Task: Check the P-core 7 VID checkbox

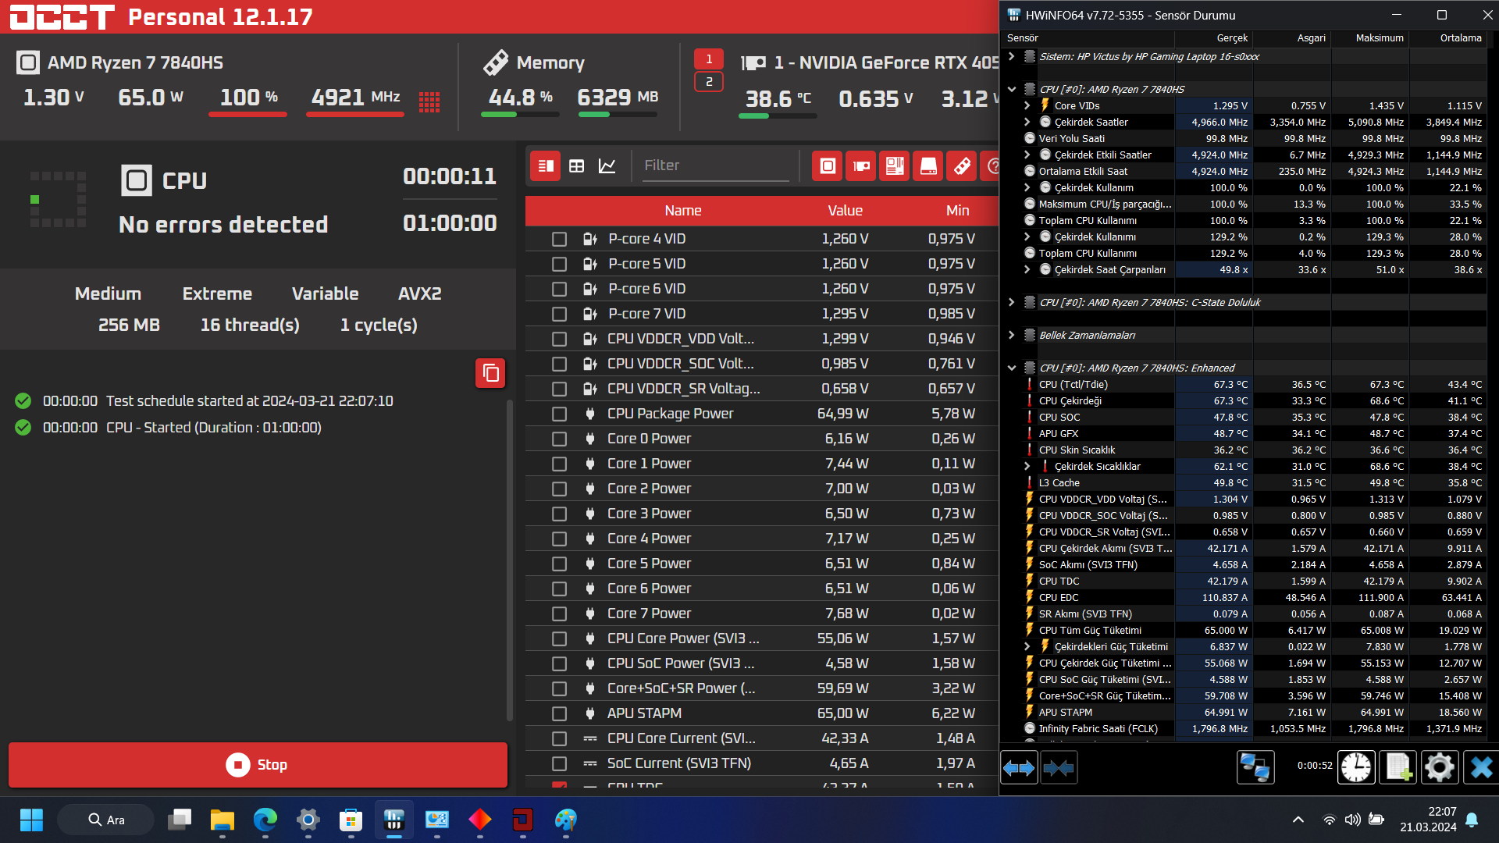Action: [559, 314]
